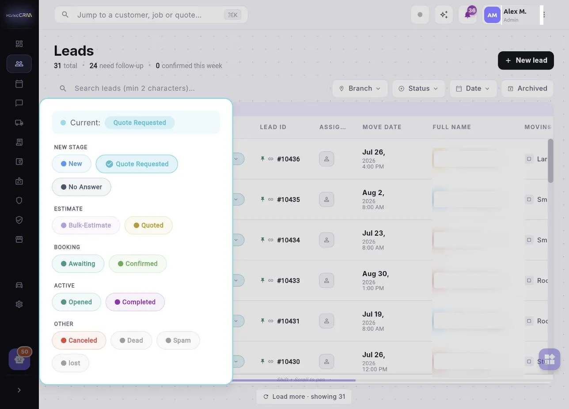Open the Branch filter dropdown

(360, 88)
